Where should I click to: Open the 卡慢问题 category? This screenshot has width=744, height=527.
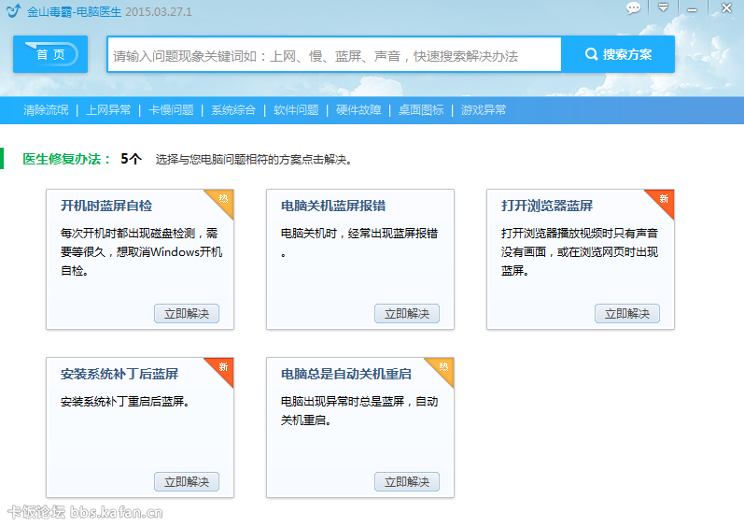(171, 110)
